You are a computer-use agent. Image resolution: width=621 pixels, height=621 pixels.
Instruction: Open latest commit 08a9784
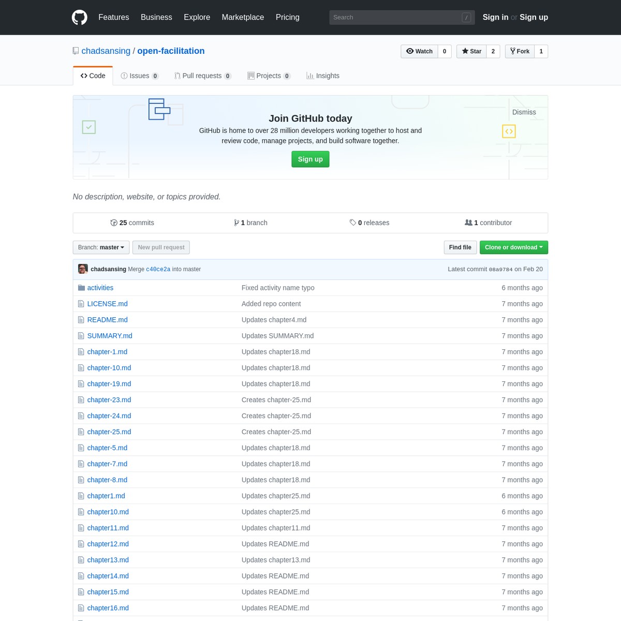click(500, 269)
